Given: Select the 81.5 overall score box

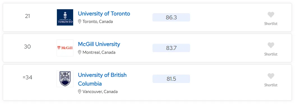Looking at the screenshot, I should [171, 79].
